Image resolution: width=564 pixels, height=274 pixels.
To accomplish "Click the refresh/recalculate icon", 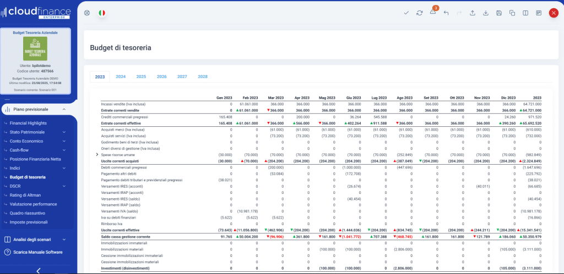I will point(419,13).
